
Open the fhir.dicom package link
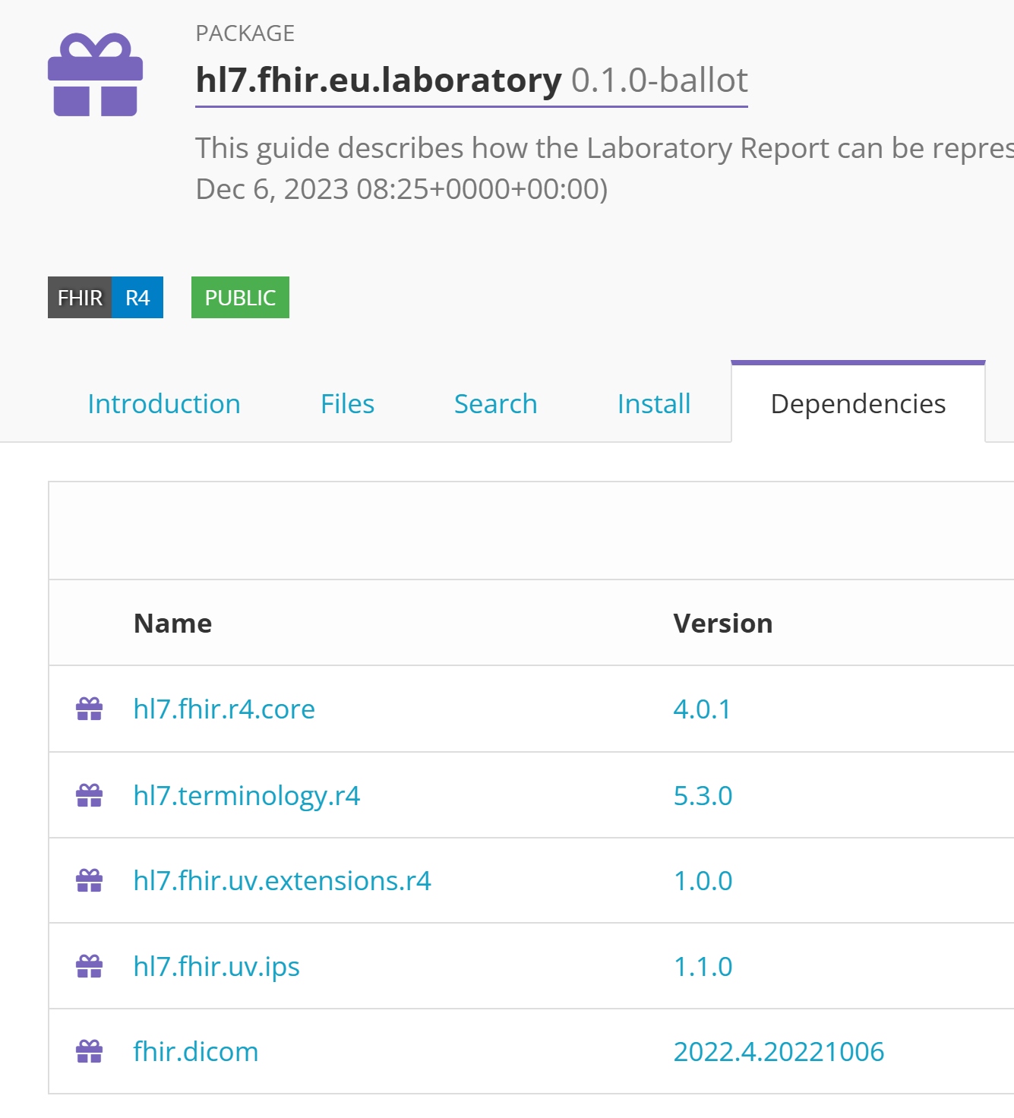196,1052
